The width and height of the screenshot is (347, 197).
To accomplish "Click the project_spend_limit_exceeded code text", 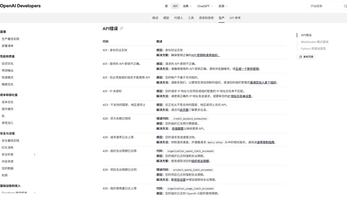I will [192, 170].
